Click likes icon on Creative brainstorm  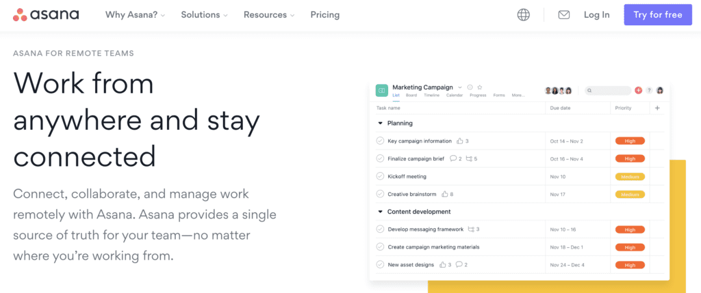point(445,194)
